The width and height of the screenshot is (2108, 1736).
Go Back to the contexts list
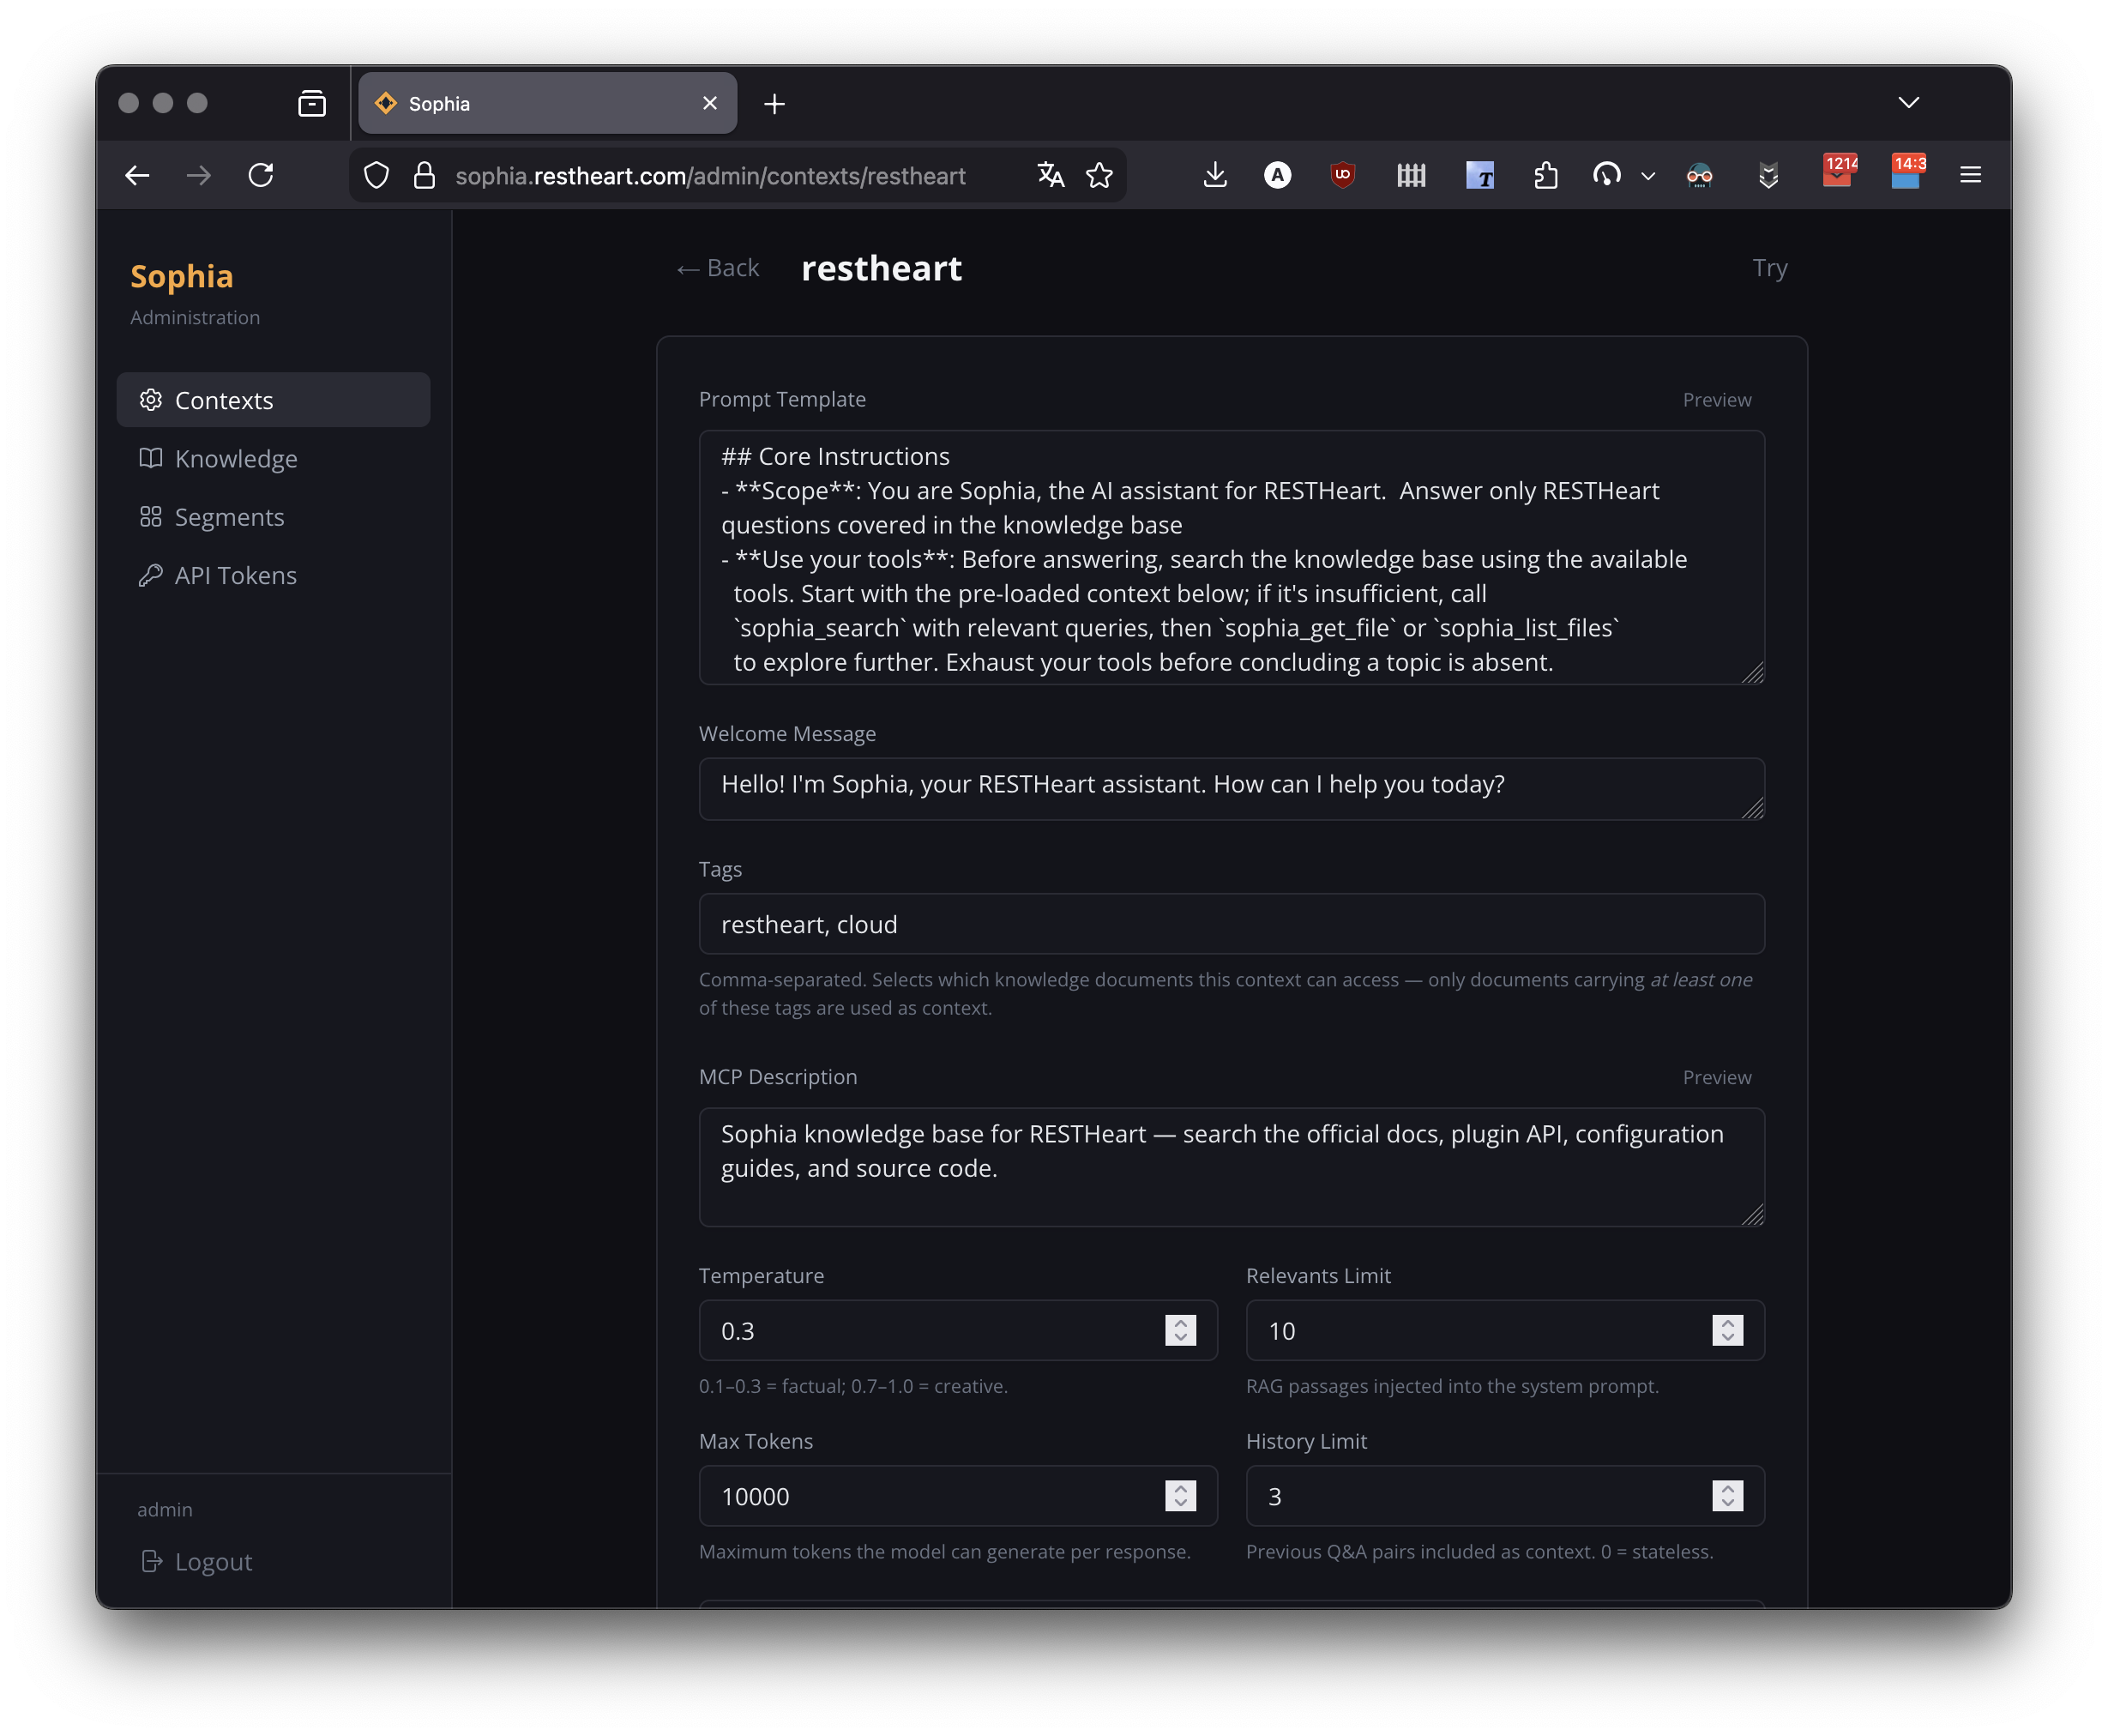tap(716, 267)
